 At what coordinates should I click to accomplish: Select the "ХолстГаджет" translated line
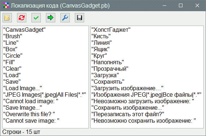111,30
